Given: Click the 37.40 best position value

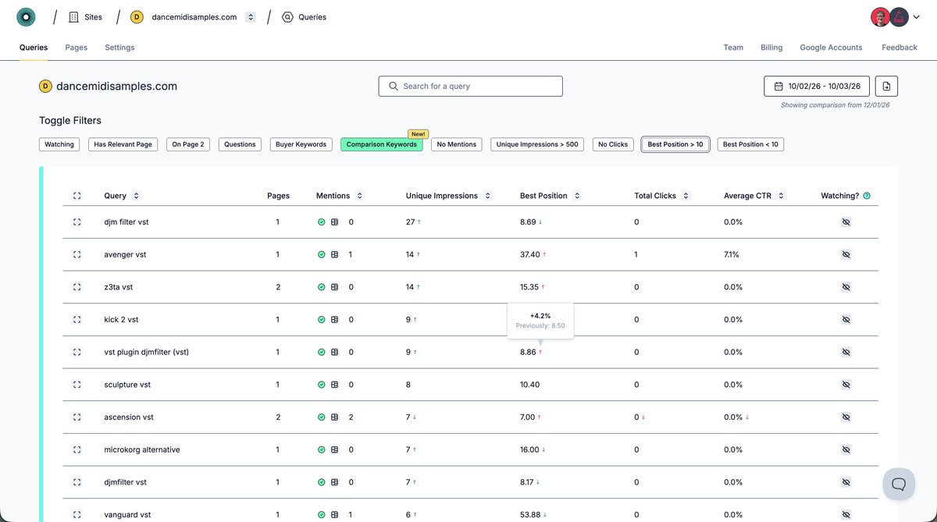Looking at the screenshot, I should coord(530,254).
